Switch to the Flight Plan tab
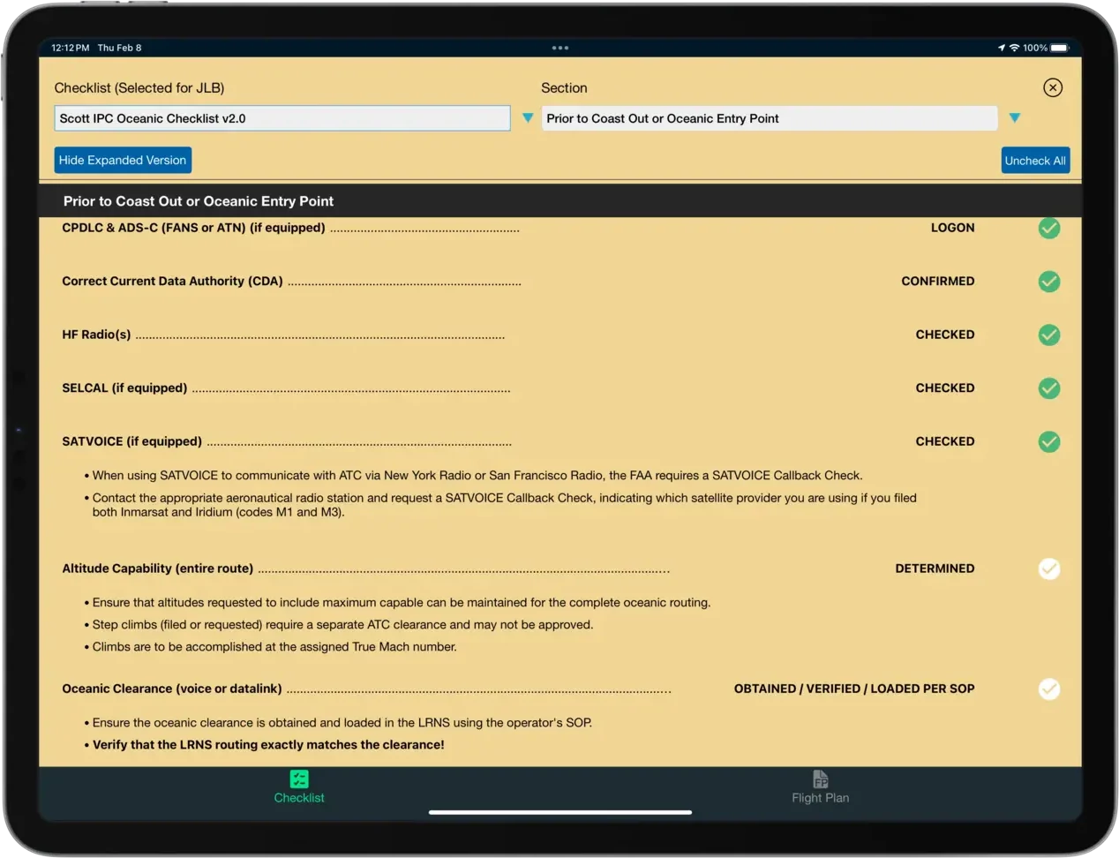This screenshot has width=1119, height=858. click(820, 787)
